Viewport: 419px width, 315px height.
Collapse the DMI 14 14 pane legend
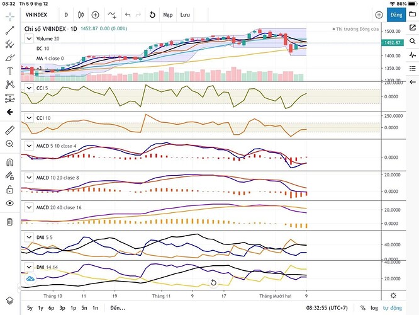click(x=29, y=267)
